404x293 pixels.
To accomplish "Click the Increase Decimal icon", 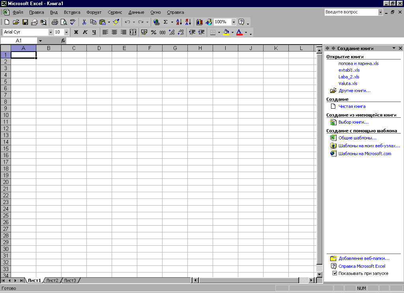I will pos(172,32).
